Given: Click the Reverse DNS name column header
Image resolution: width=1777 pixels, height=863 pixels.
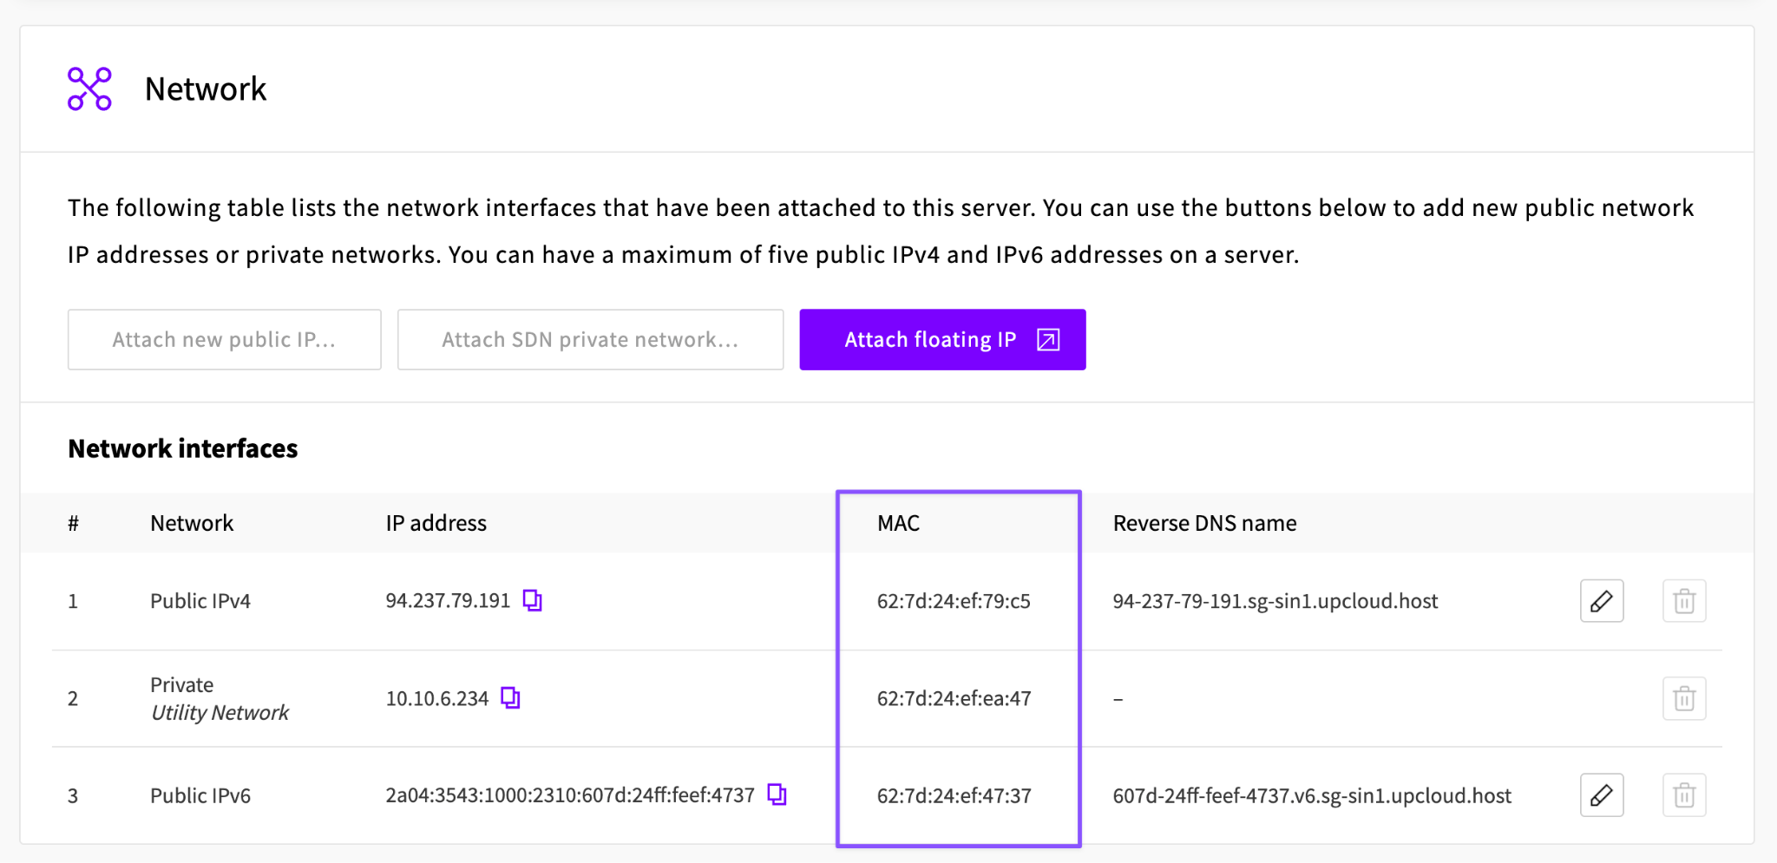Looking at the screenshot, I should (x=1204, y=523).
